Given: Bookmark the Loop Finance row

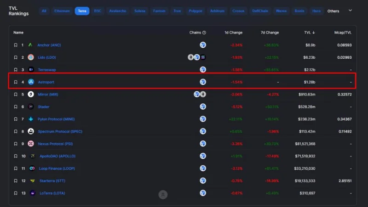Looking at the screenshot, I should [x=16, y=168].
